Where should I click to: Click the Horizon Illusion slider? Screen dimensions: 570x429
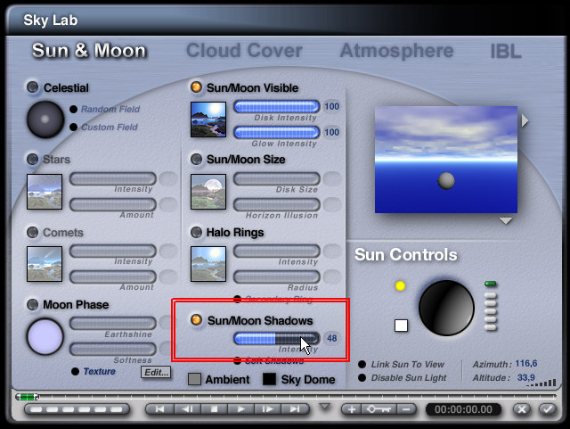click(x=276, y=204)
